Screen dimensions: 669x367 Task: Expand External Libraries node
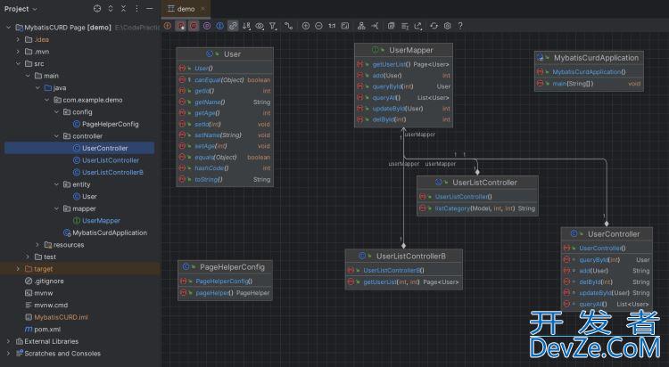(9, 341)
